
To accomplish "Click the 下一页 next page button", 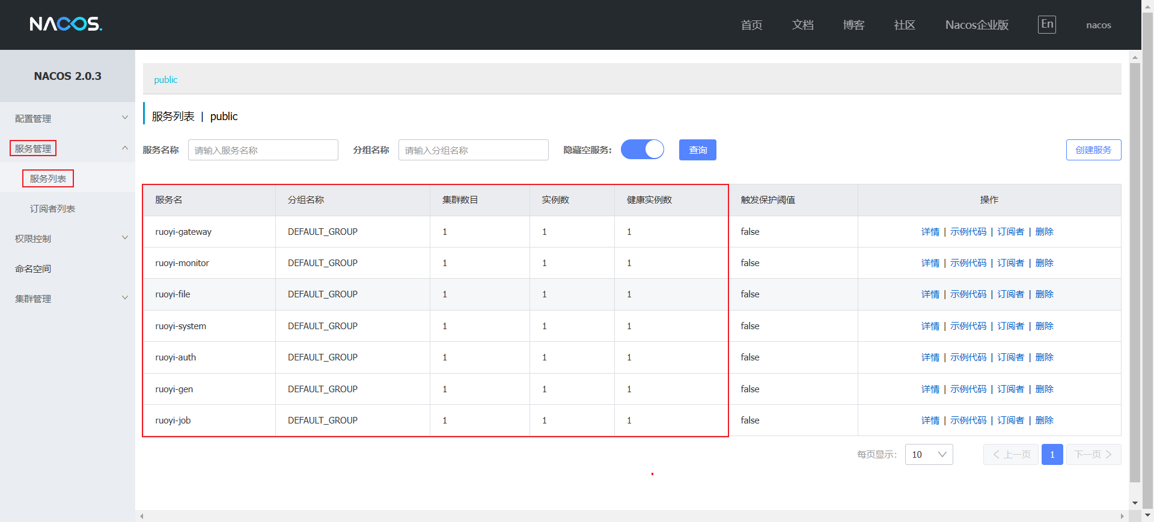I will pyautogui.click(x=1094, y=455).
